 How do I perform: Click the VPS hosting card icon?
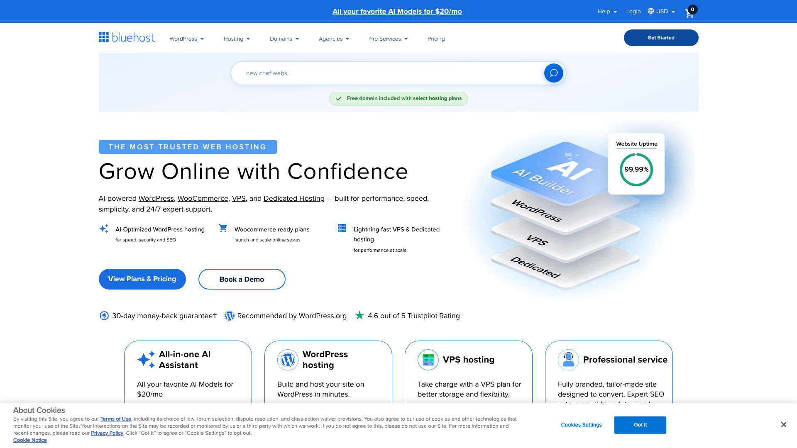point(428,360)
